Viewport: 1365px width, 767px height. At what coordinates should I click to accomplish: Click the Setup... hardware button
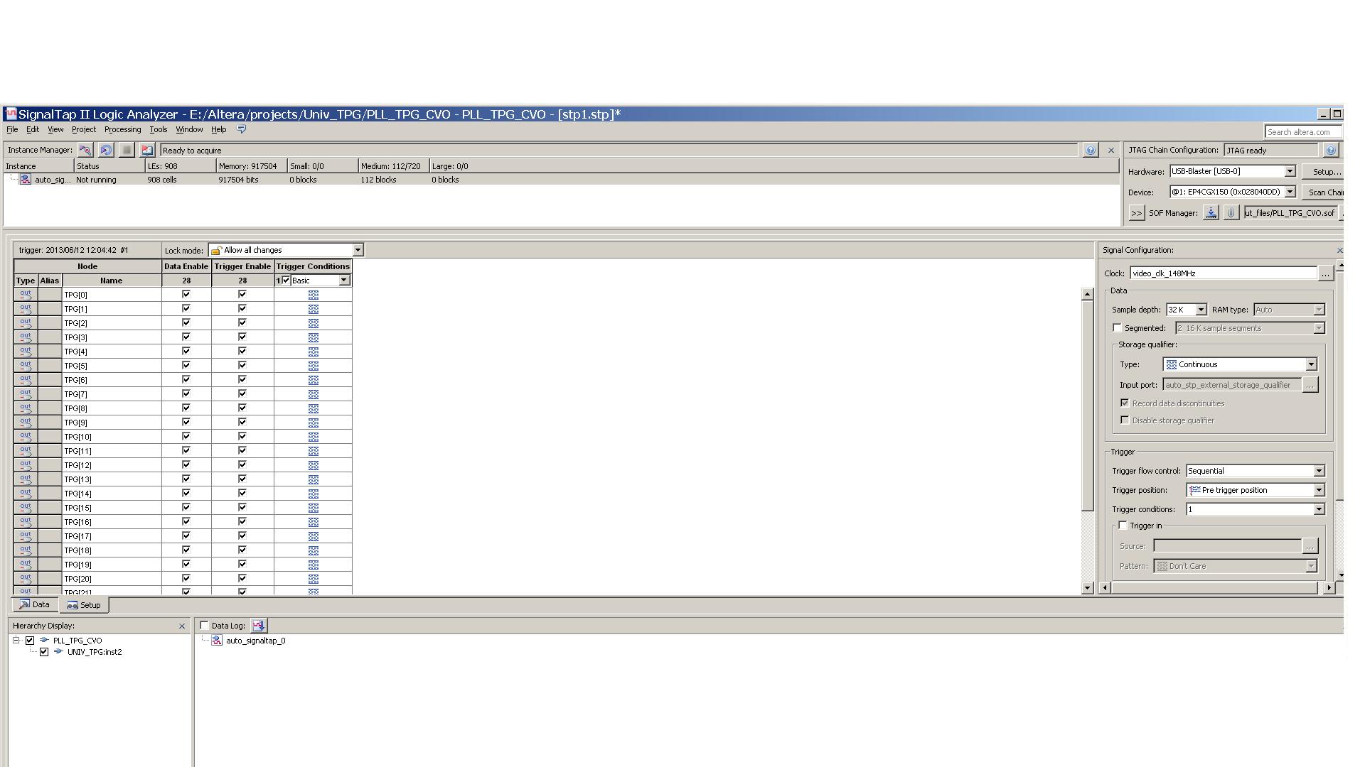click(x=1325, y=171)
